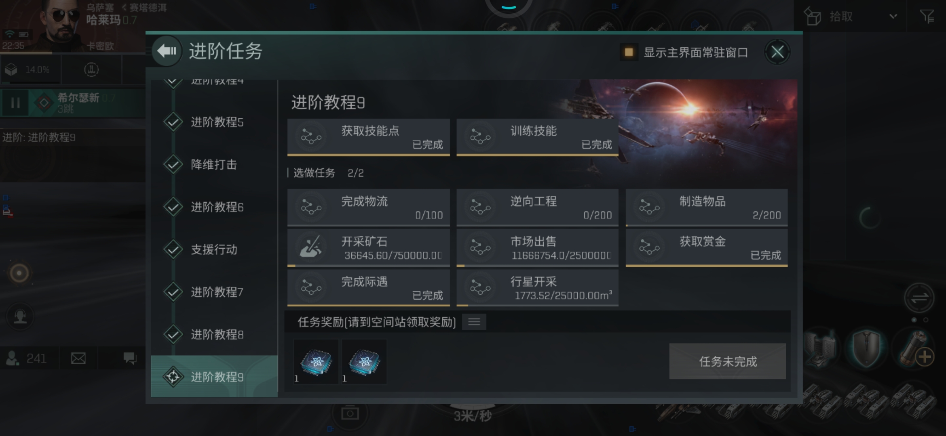Toggle 显示主界面常驻窗口 checkbox
946x436 pixels.
point(629,52)
